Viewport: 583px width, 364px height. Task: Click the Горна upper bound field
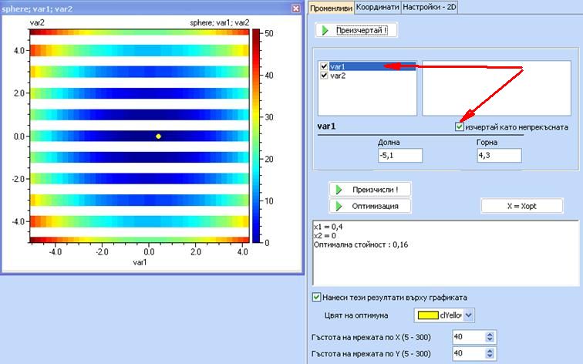tap(498, 156)
